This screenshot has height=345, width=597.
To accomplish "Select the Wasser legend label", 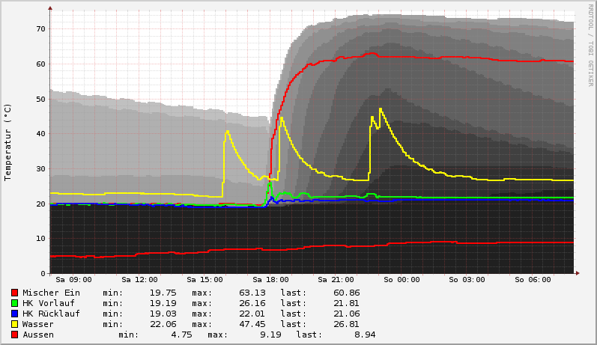I will pyautogui.click(x=38, y=324).
